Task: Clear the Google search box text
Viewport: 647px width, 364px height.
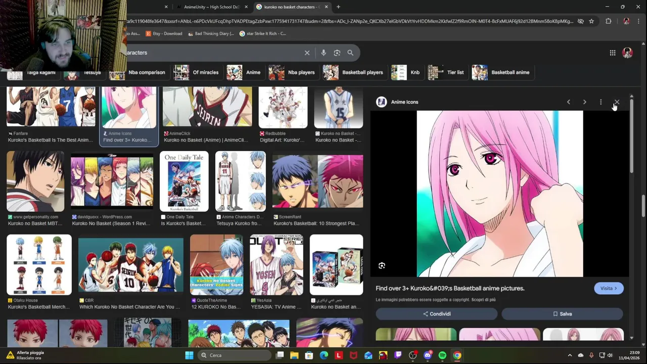Action: [x=307, y=53]
